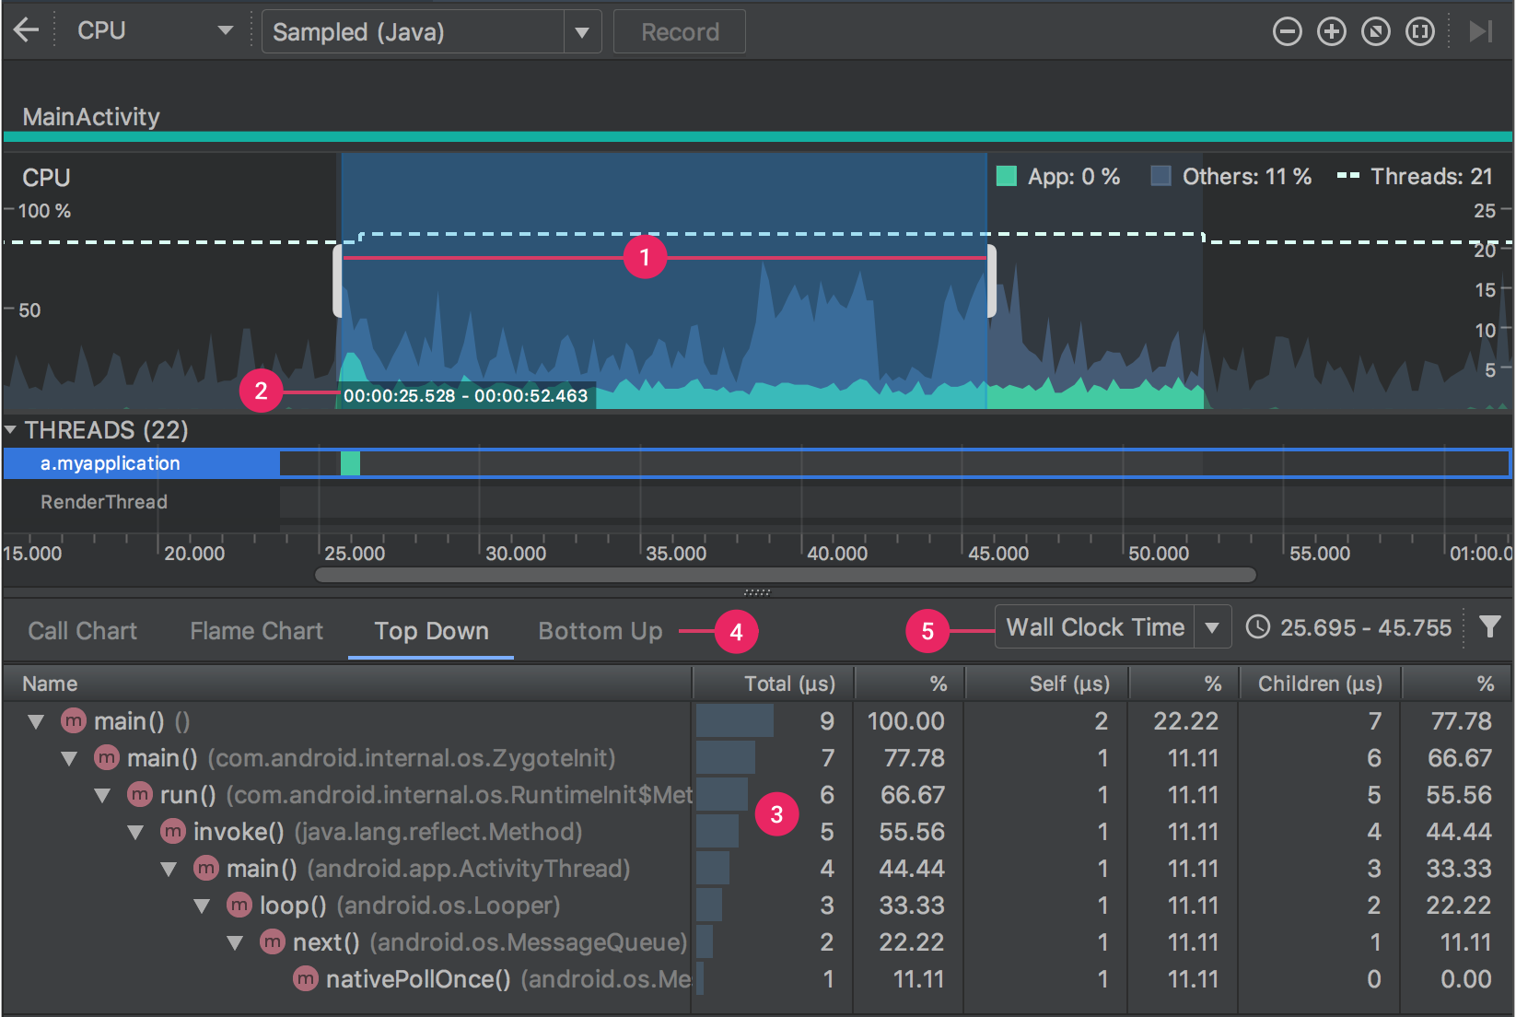This screenshot has width=1516, height=1017.
Task: Open the Wall Clock Time dropdown
Action: point(1213,626)
